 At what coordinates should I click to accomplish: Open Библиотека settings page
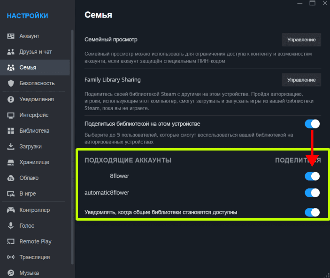(x=35, y=131)
